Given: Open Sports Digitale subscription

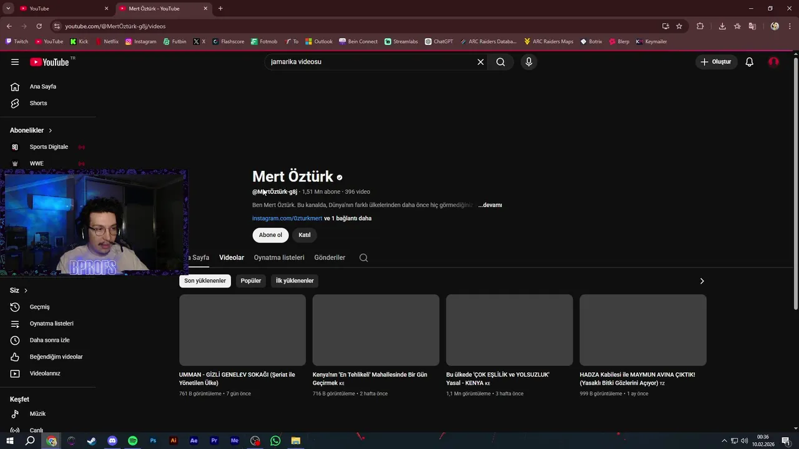Looking at the screenshot, I should [x=48, y=147].
